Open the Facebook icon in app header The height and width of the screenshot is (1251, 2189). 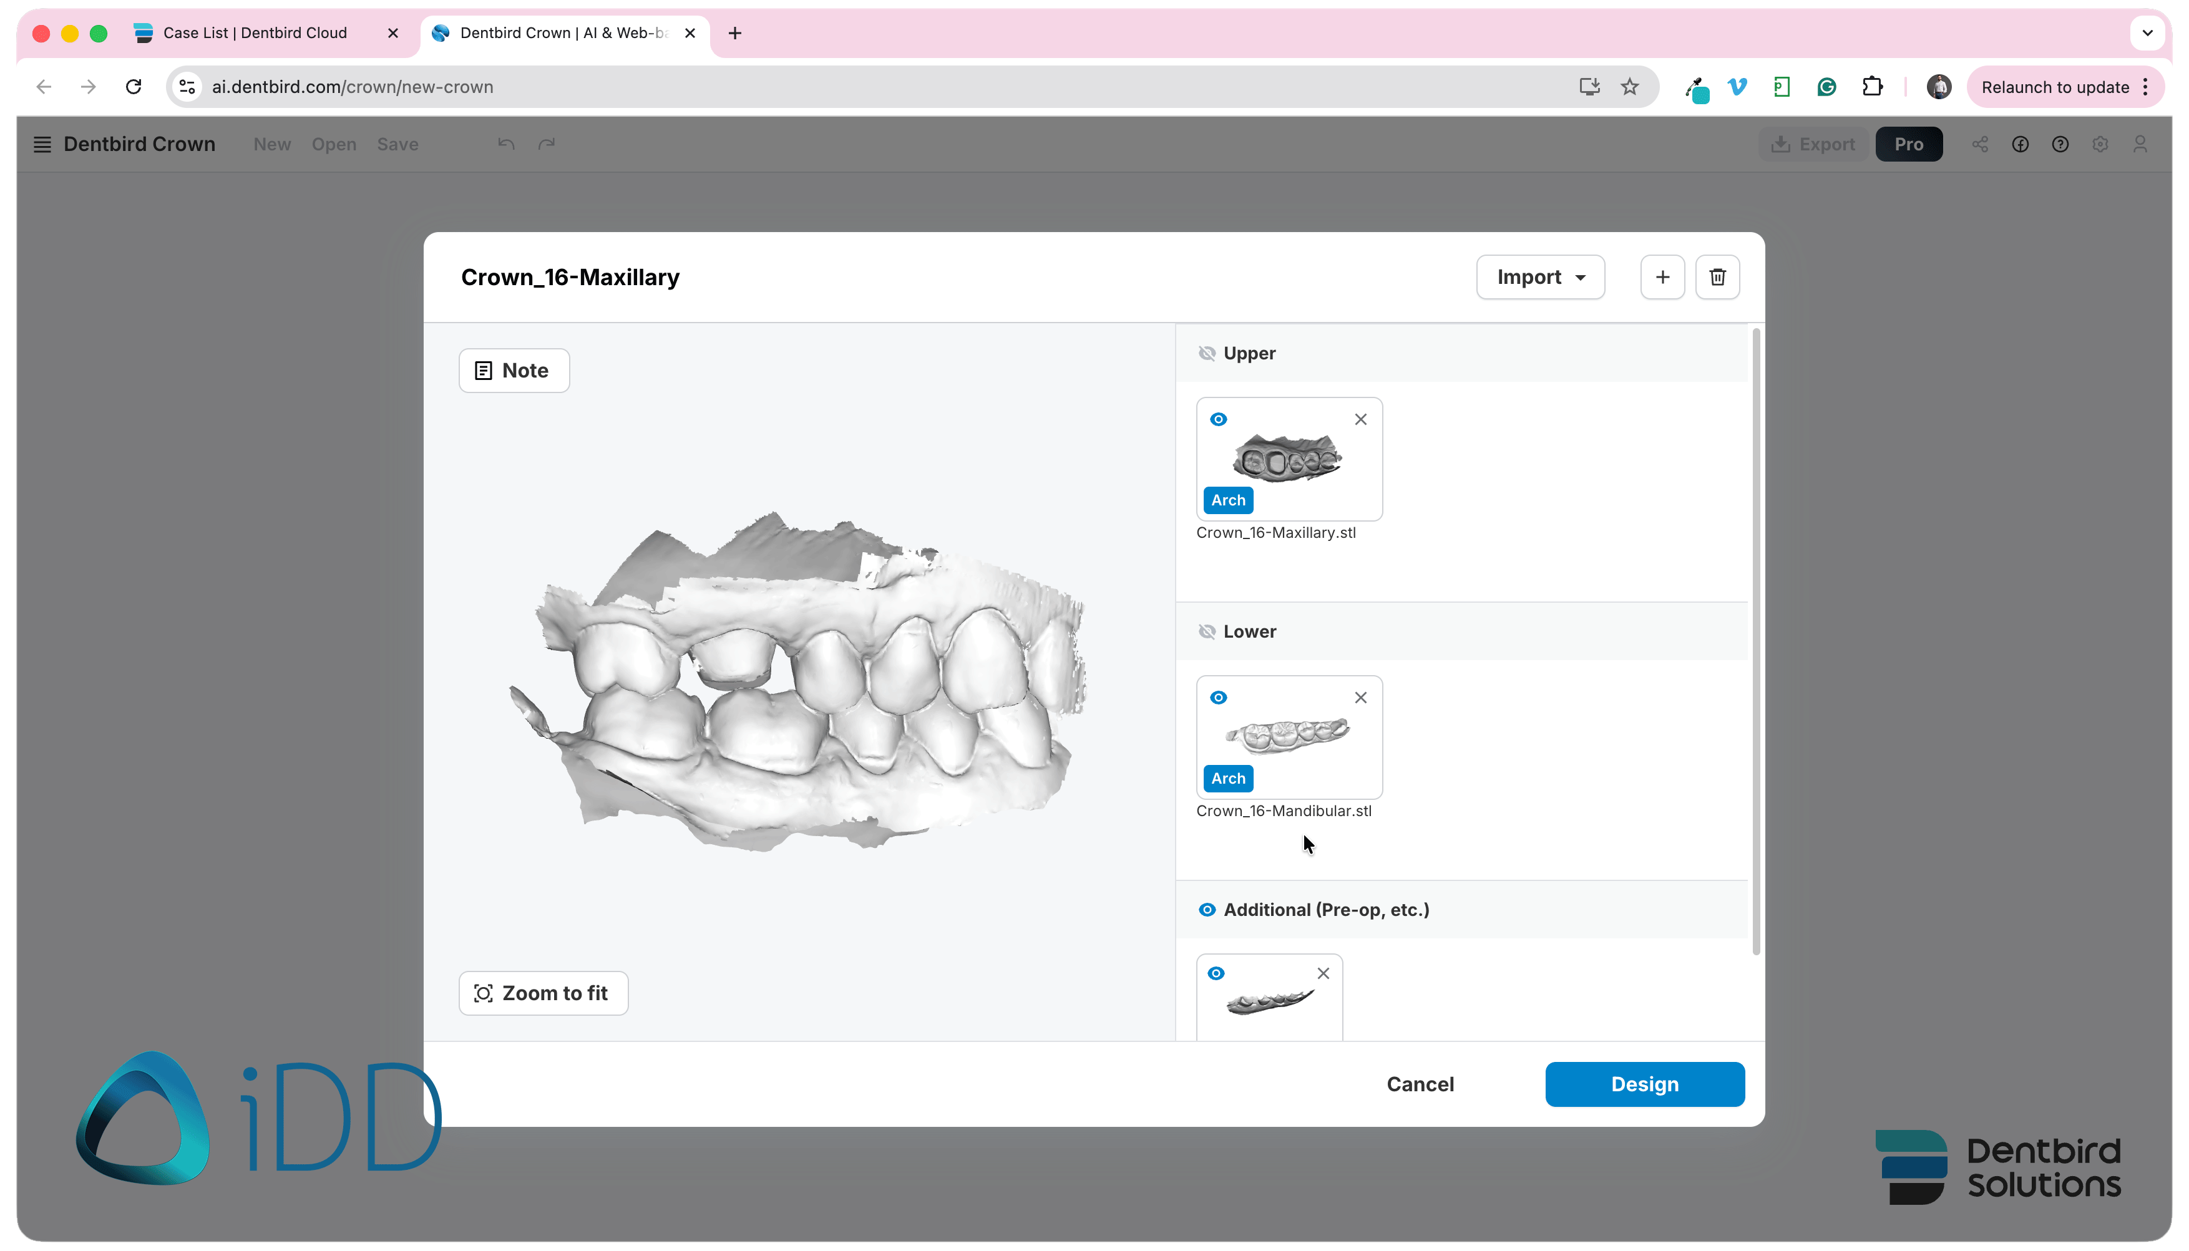[2021, 144]
